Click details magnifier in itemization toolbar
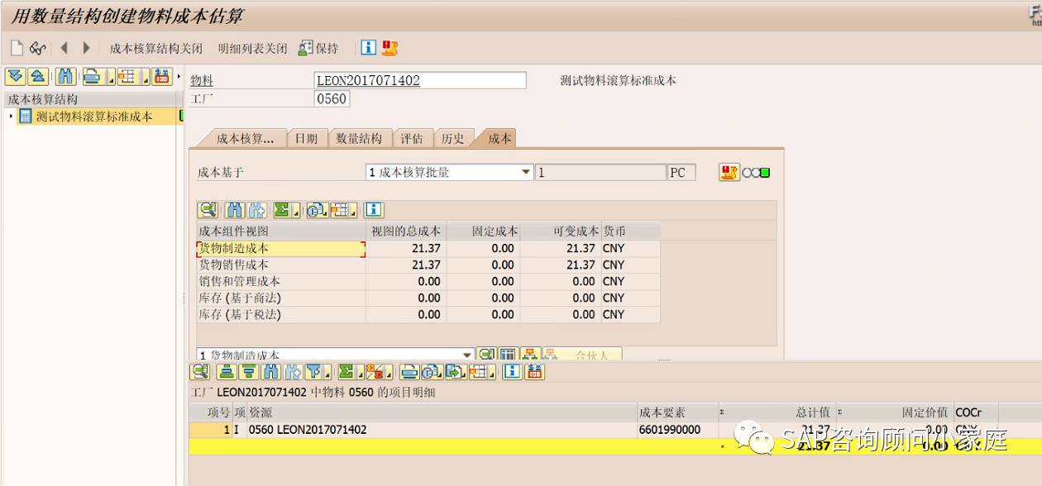This screenshot has height=486, width=1042. pos(200,372)
